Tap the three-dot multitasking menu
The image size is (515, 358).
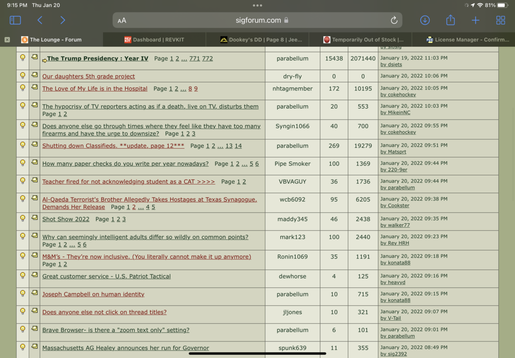tap(257, 5)
